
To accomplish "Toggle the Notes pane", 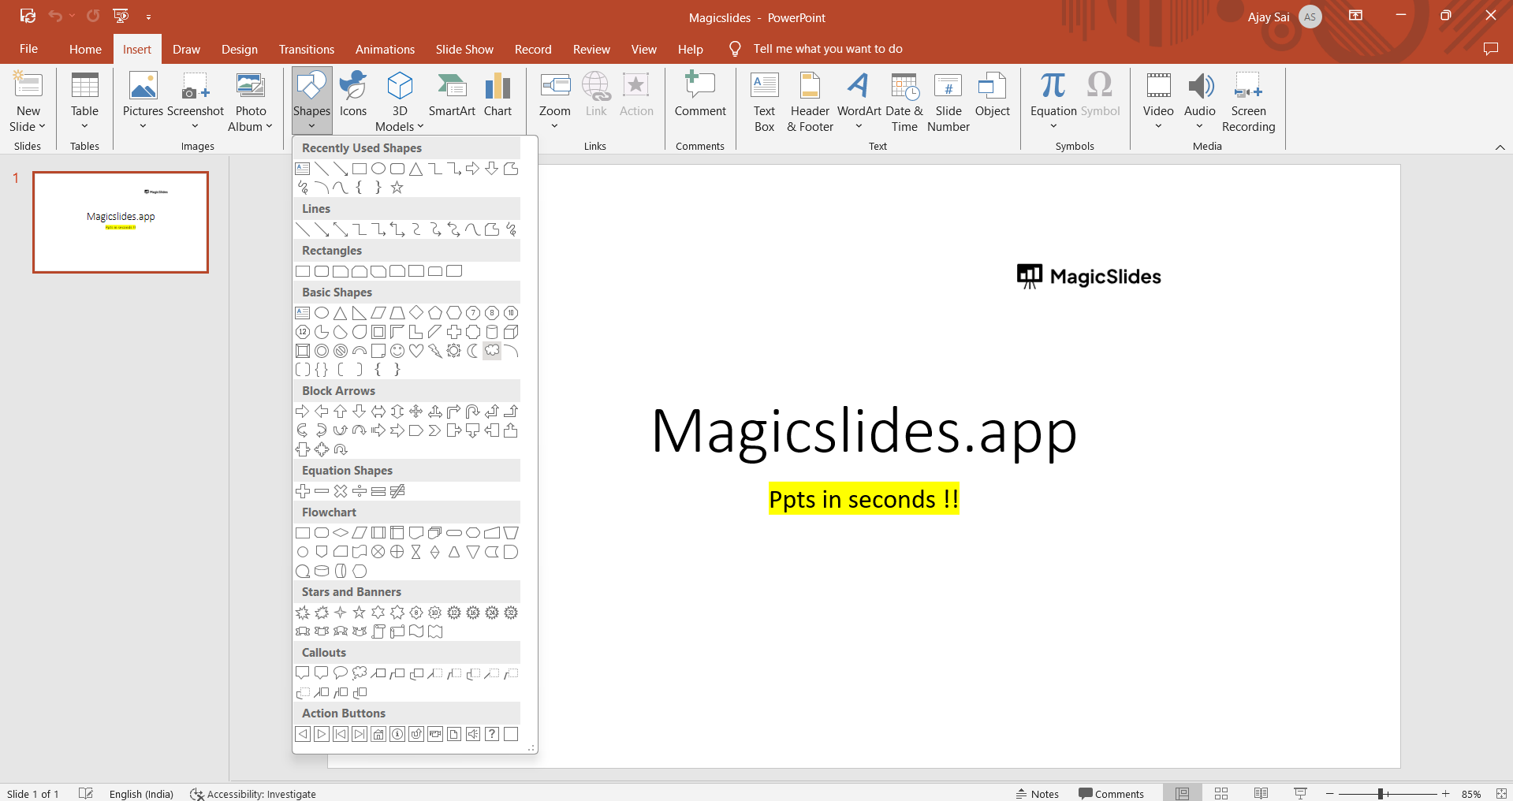I will pyautogui.click(x=1038, y=794).
